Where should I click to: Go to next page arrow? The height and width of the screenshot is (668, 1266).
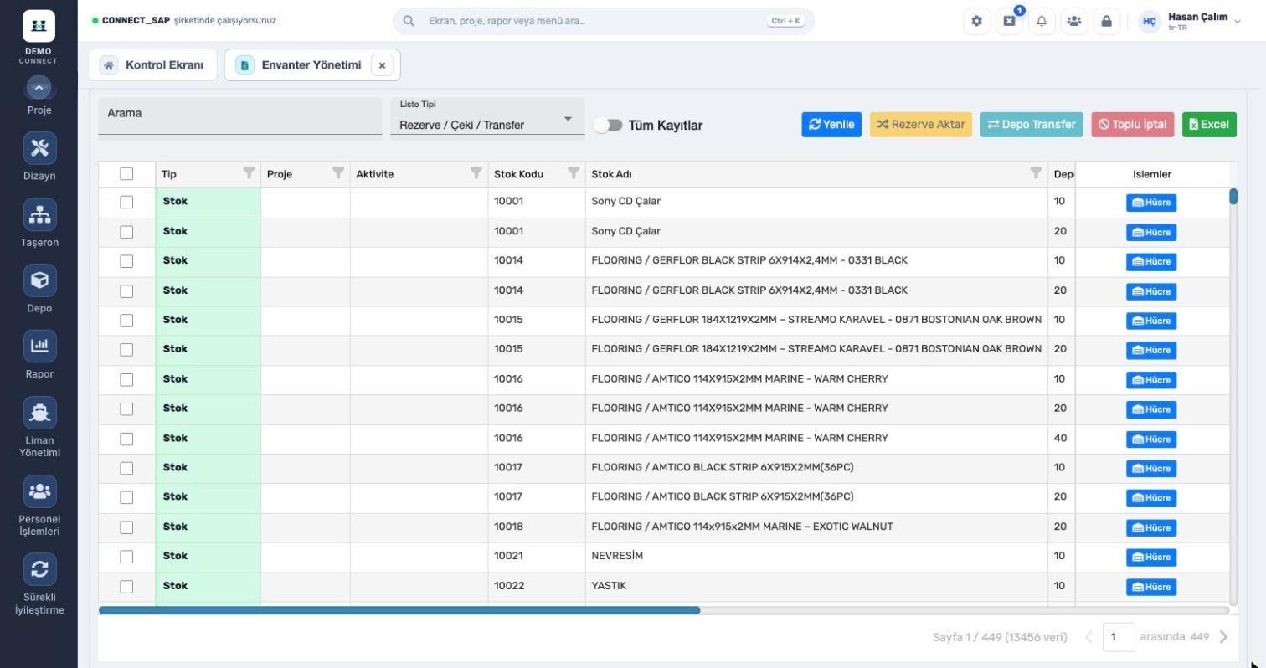(1223, 637)
